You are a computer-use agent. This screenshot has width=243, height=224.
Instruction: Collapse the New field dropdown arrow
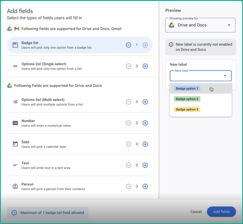tap(225, 76)
